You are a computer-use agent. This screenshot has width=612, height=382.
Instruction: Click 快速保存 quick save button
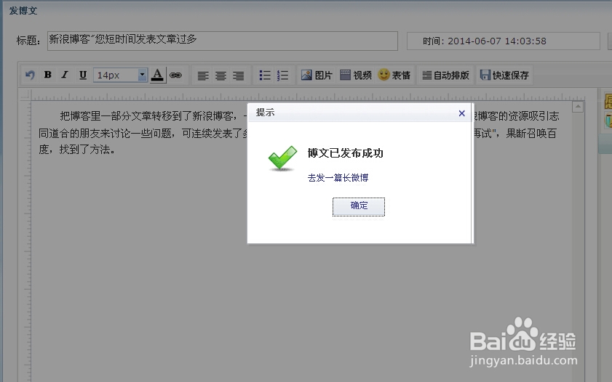pos(504,75)
